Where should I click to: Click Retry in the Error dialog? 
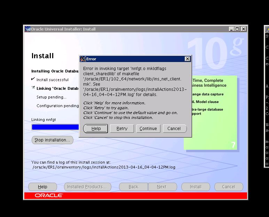coord(122,129)
